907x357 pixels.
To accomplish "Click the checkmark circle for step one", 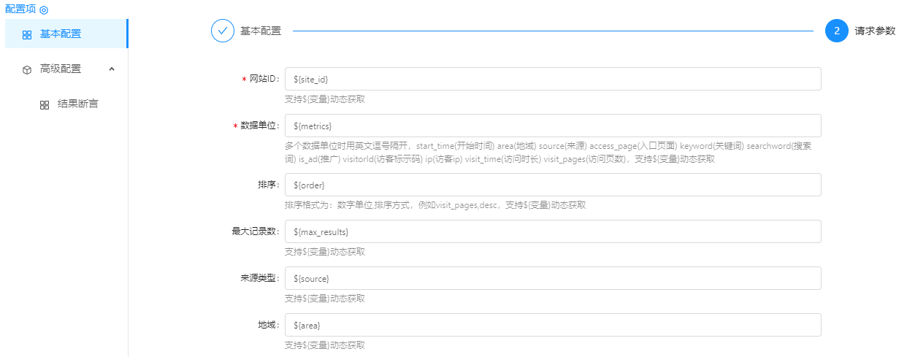I will (x=223, y=31).
